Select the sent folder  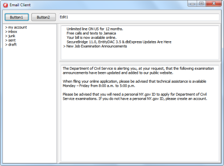click(12, 40)
